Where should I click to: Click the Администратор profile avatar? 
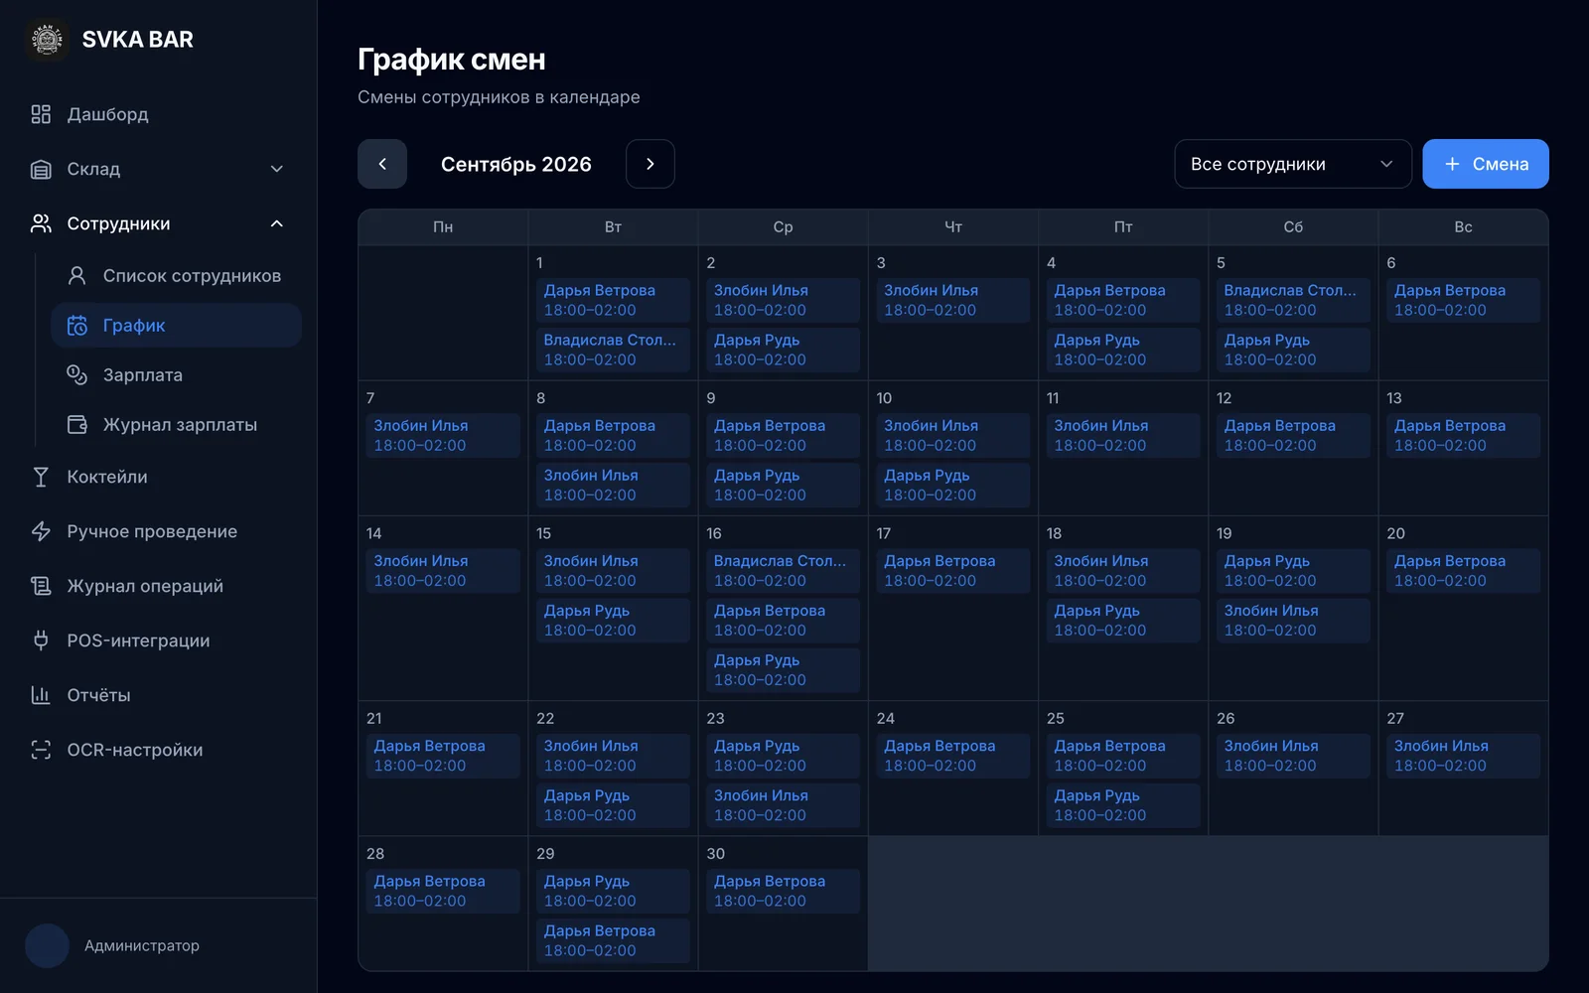coord(47,945)
